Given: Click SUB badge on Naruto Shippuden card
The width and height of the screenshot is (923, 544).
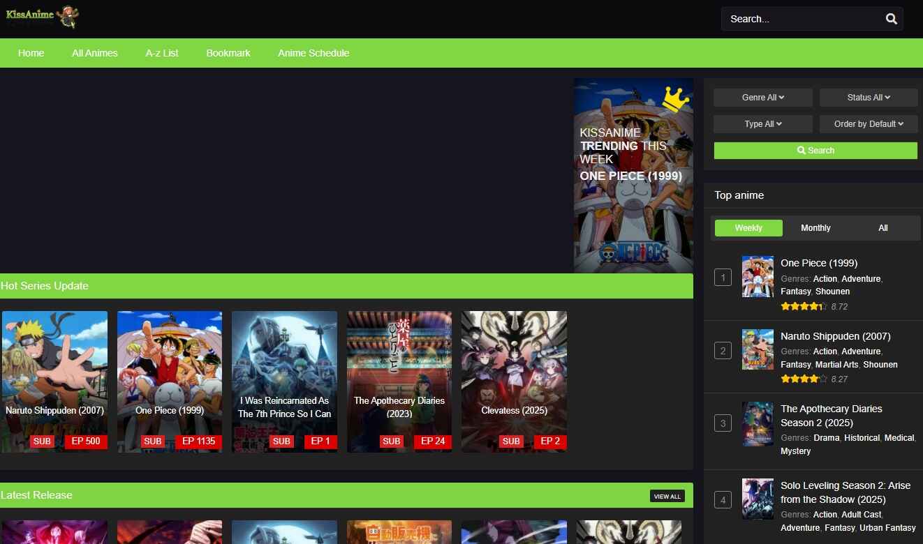Looking at the screenshot, I should [42, 441].
